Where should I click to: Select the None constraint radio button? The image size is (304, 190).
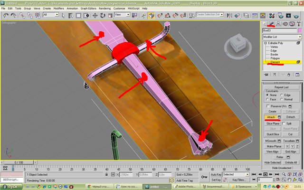[267, 95]
